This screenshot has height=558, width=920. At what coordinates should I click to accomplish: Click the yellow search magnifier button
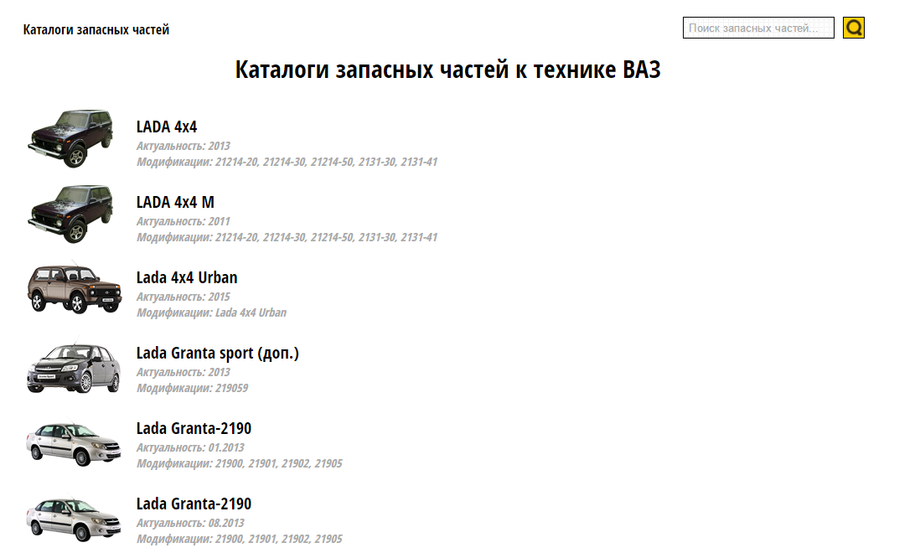pyautogui.click(x=854, y=28)
